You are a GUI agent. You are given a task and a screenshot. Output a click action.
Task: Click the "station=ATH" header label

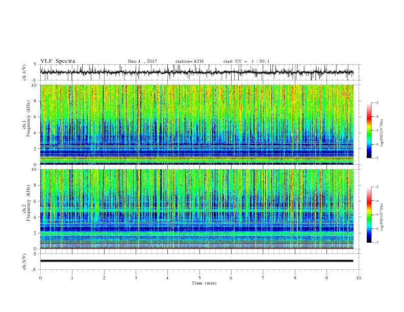[x=189, y=61]
